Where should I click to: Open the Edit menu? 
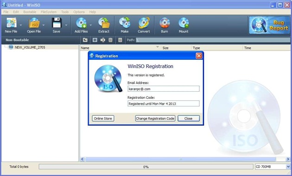click(16, 12)
